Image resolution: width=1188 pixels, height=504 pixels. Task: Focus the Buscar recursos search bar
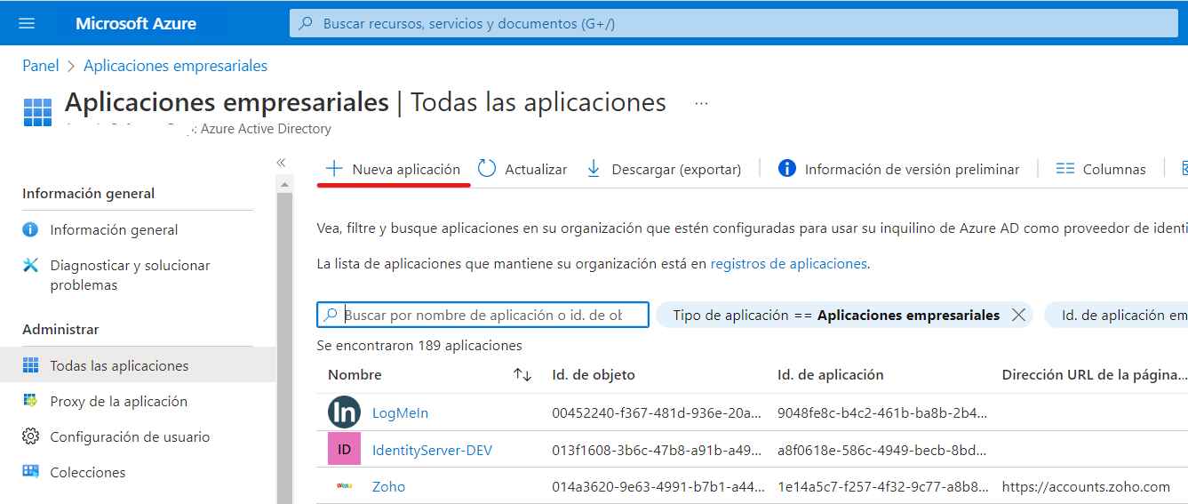tap(734, 24)
